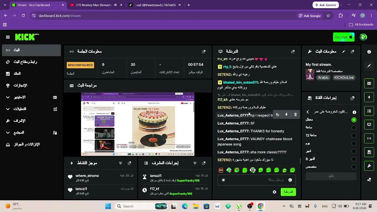The width and height of the screenshot is (377, 212).
Task: Switch to the TikTok browser tab
Action: click(x=155, y=5)
